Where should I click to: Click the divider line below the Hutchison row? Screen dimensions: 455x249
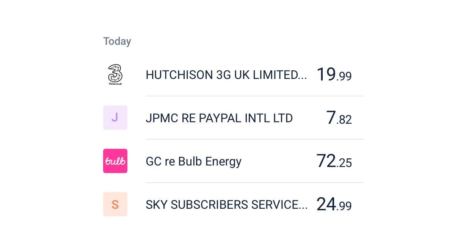point(255,96)
